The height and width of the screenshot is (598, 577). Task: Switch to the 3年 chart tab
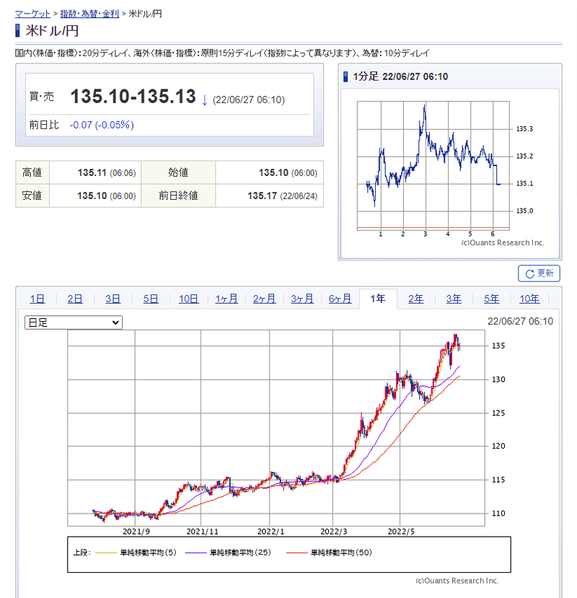(454, 299)
